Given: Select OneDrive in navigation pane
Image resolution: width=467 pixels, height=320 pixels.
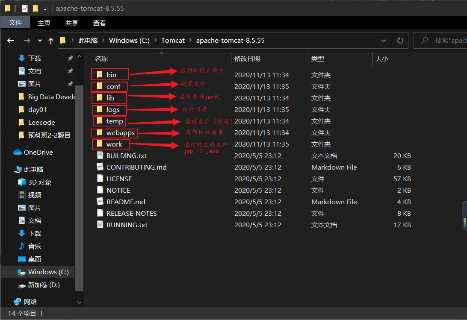Looking at the screenshot, I should (x=38, y=152).
